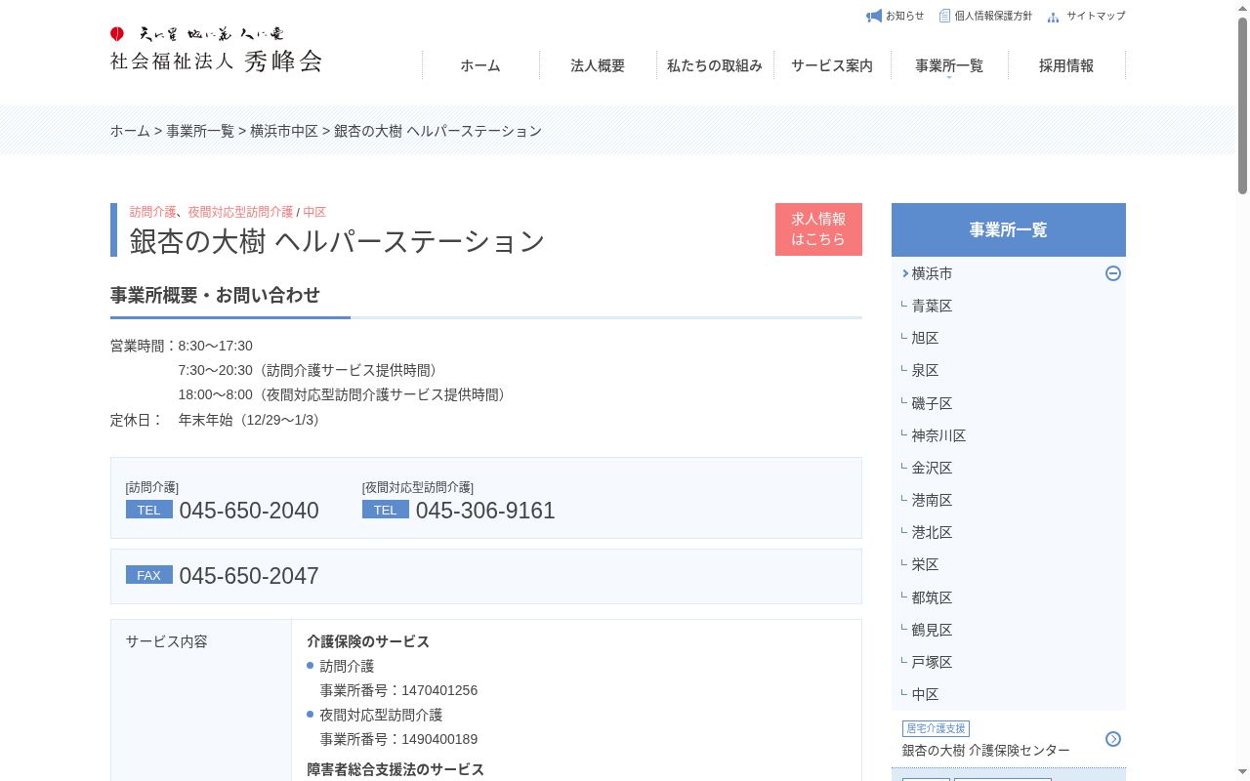Click the arrow icon for 銀杏の大樹 介護保険センター
The height and width of the screenshot is (781, 1250).
tap(1113, 739)
